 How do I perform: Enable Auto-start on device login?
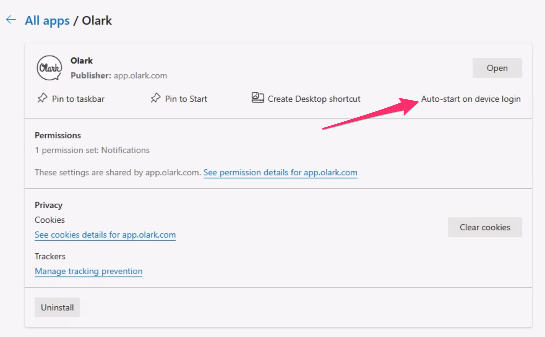[x=470, y=99]
